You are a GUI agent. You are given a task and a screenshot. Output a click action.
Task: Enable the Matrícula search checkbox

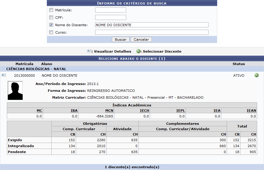coord(51,10)
